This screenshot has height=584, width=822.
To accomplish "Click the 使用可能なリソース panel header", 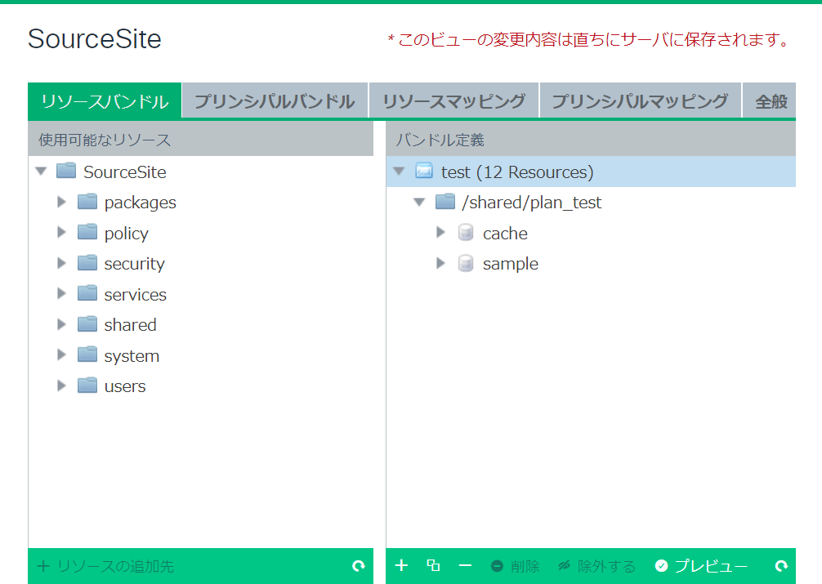I will tap(201, 139).
